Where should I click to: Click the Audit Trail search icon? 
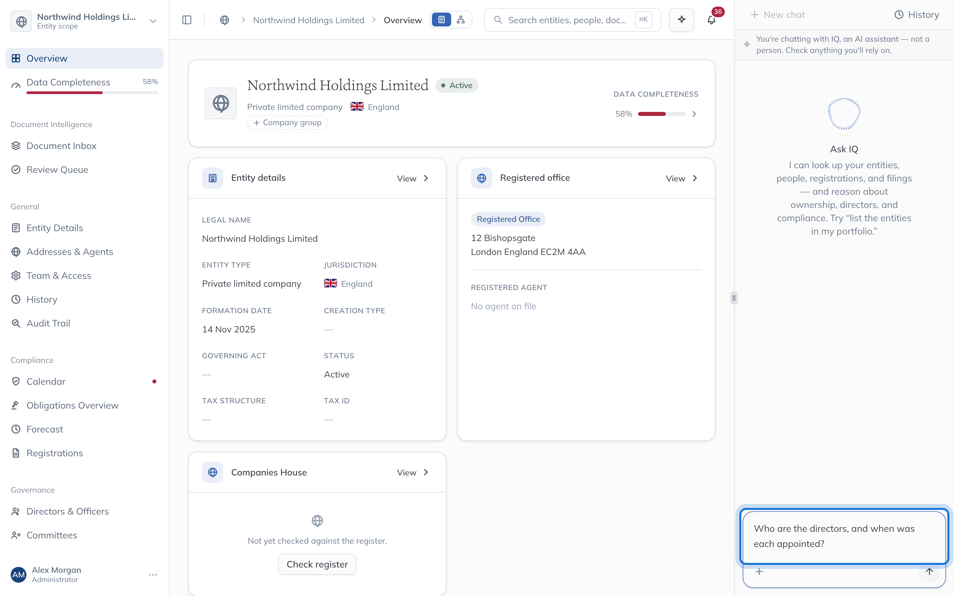pyautogui.click(x=16, y=323)
